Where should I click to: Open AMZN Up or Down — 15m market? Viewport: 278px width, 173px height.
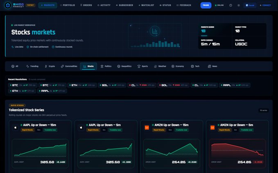coord(171,125)
